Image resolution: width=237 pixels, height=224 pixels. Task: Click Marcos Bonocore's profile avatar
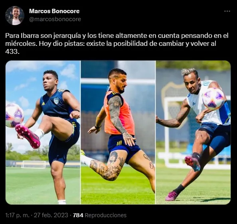[15, 16]
